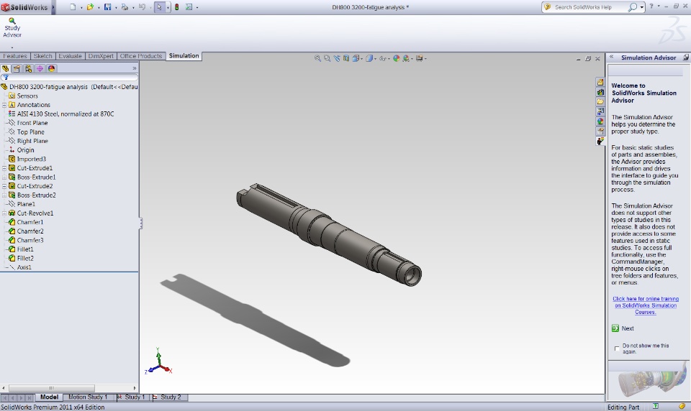
Task: Switch to the Office Products tab
Action: pyautogui.click(x=141, y=56)
